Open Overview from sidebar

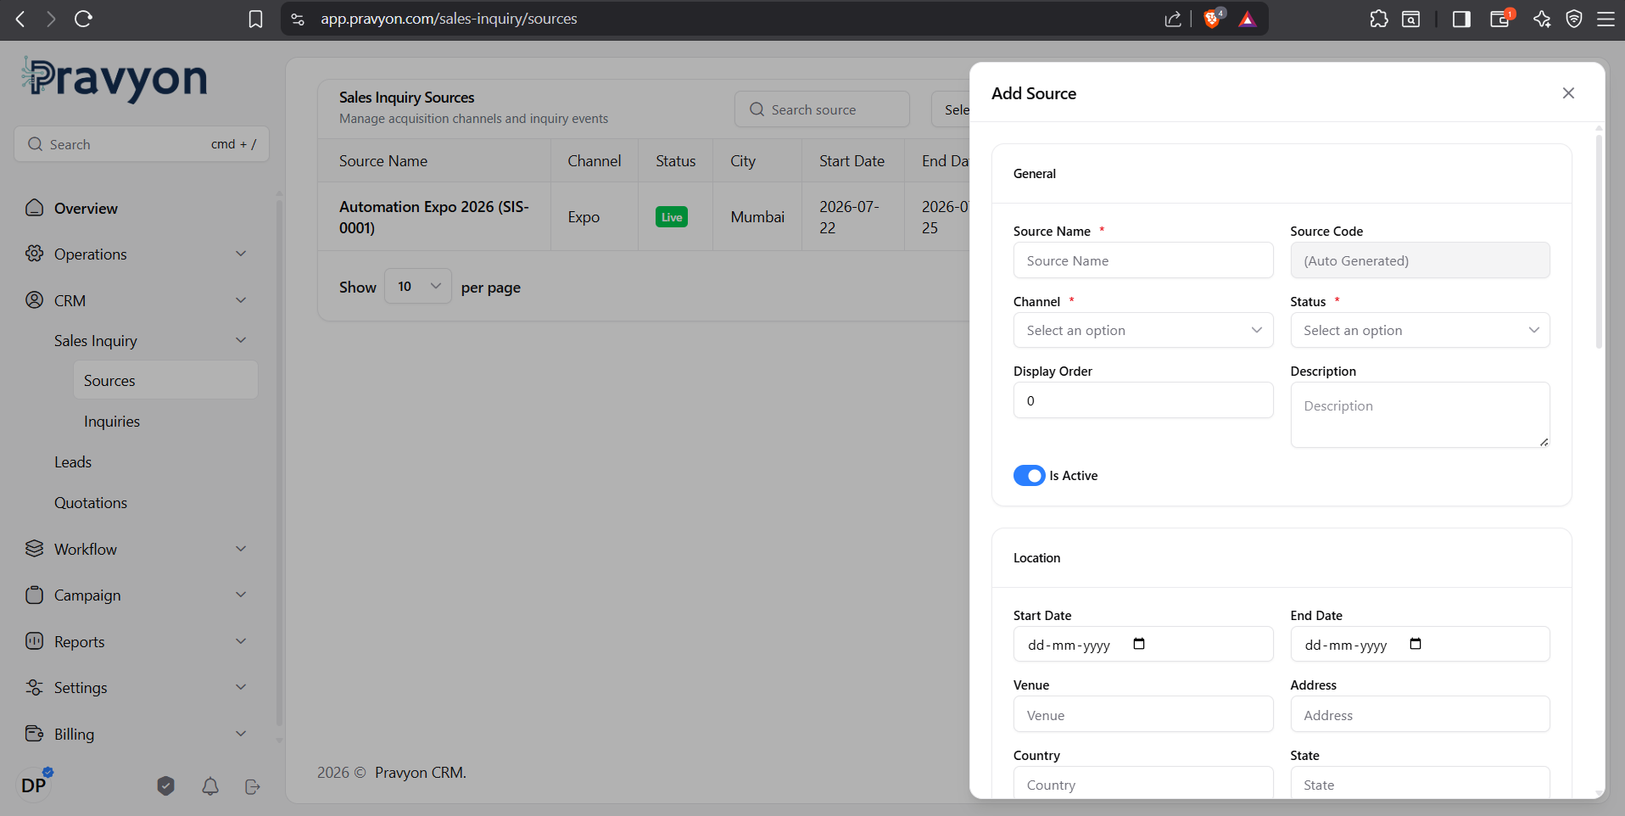pos(86,208)
